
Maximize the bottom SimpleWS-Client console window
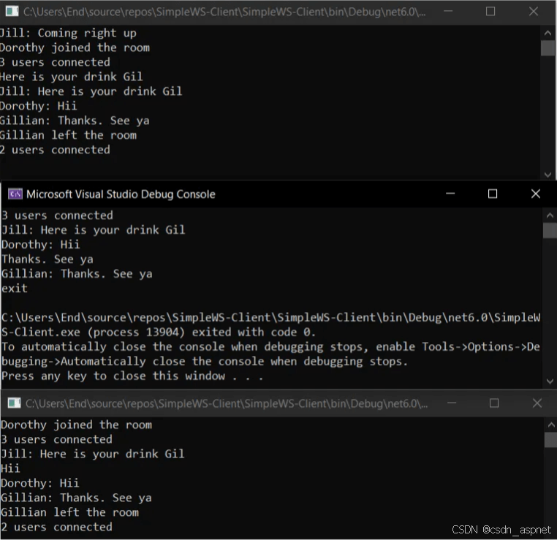point(494,403)
